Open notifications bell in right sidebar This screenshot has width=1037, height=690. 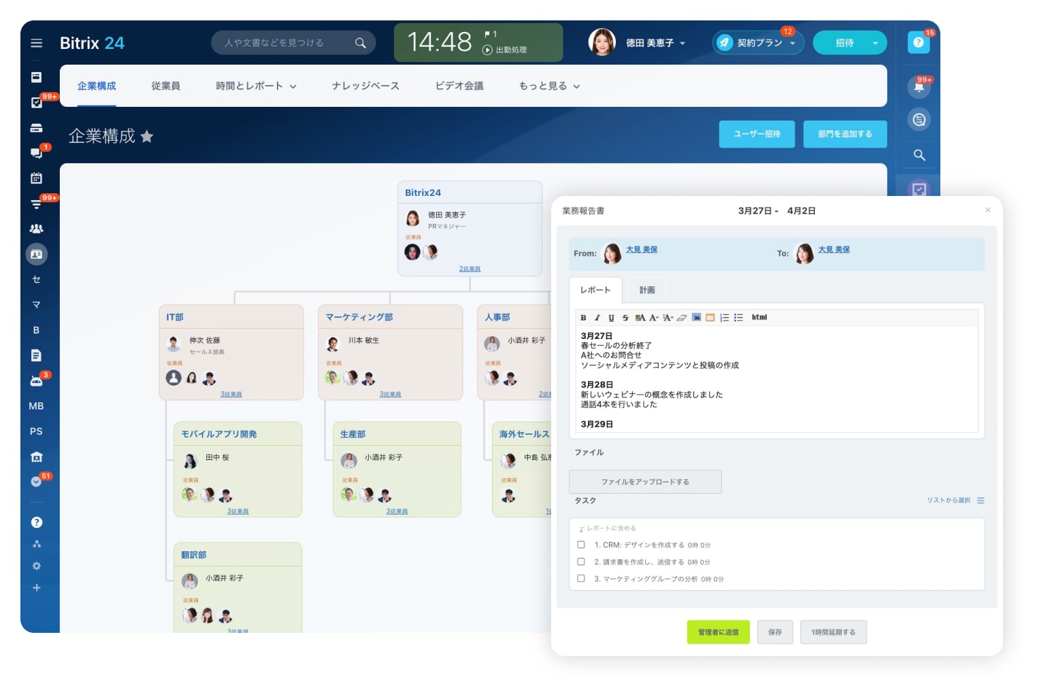919,86
